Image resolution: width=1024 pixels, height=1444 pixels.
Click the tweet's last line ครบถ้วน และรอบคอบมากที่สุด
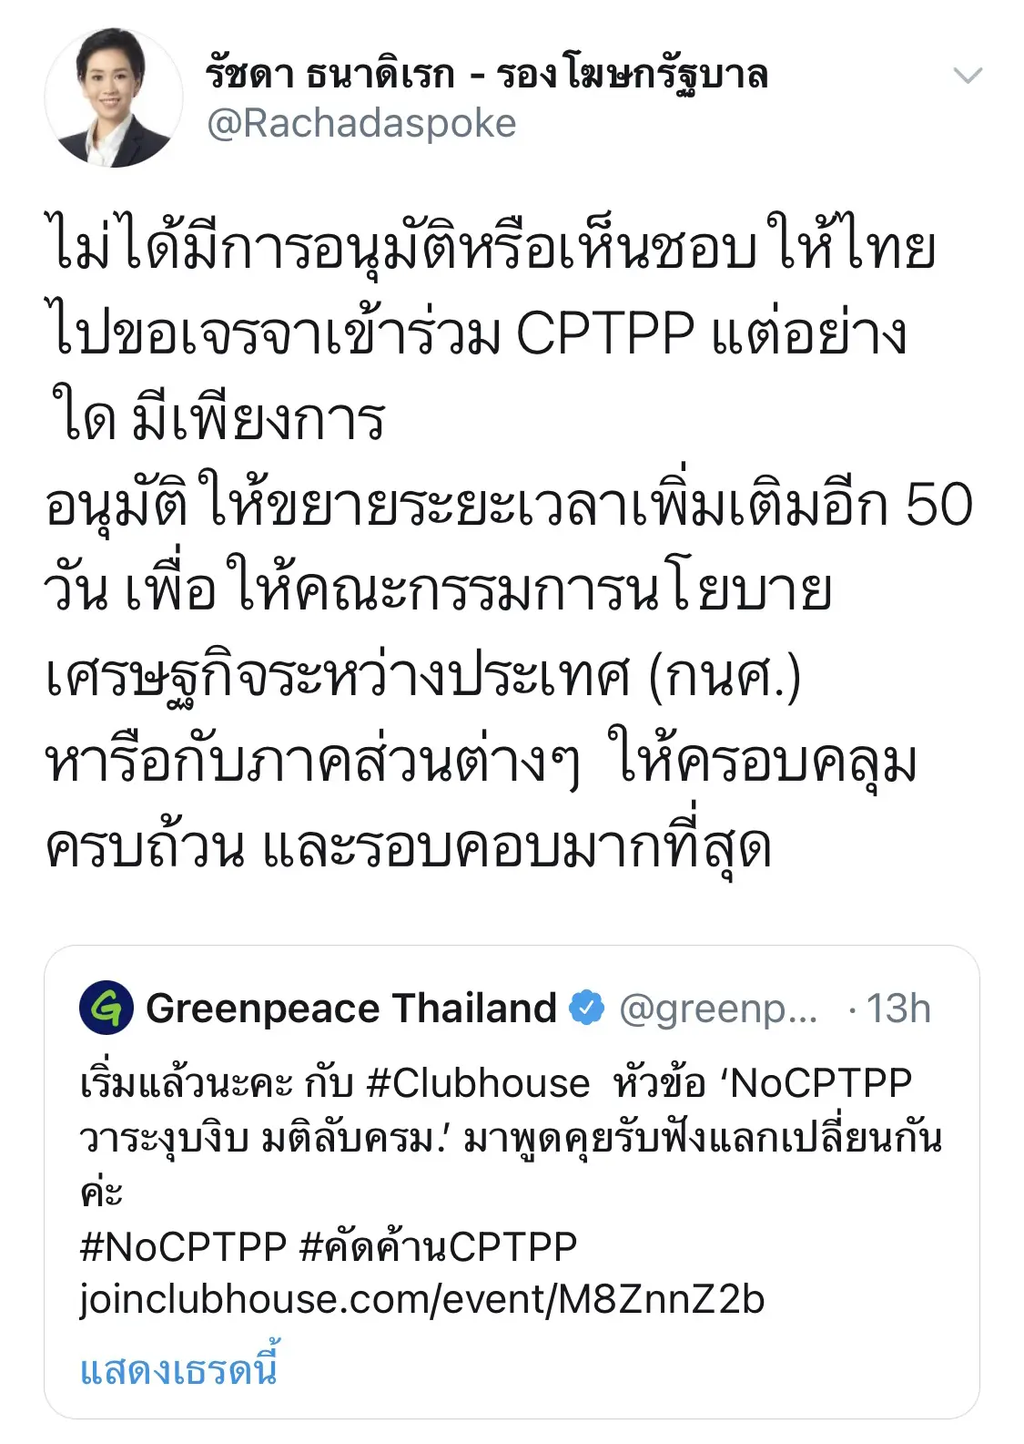(x=409, y=847)
